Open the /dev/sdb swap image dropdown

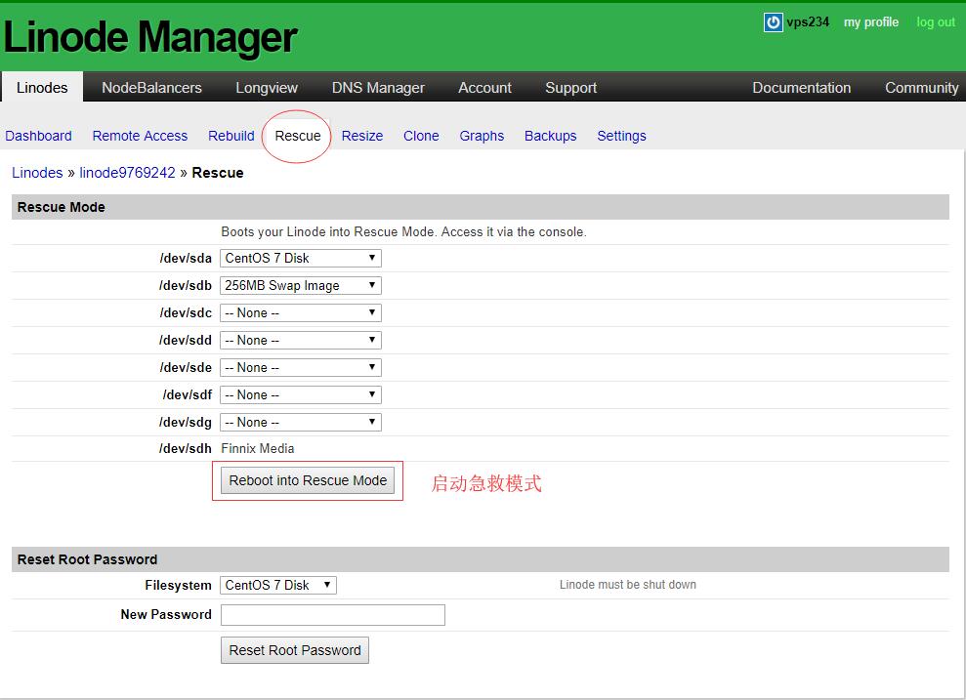tap(300, 285)
